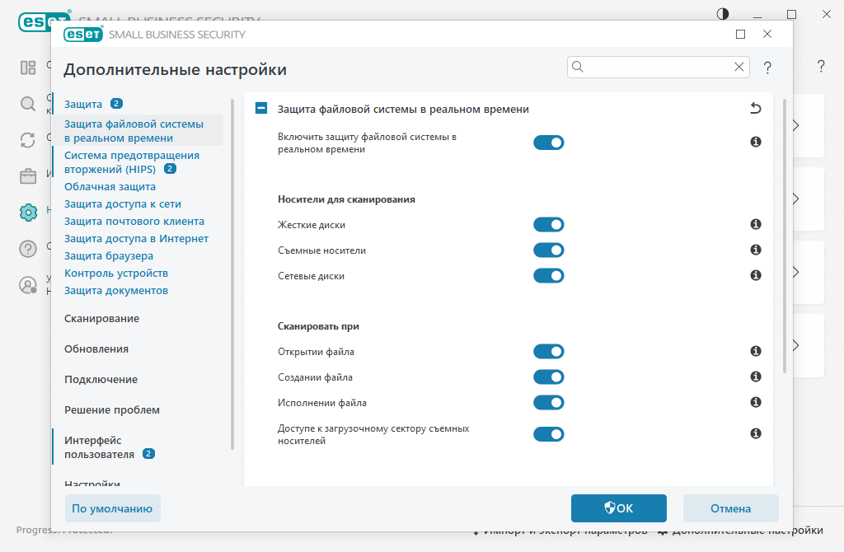844x552 pixels.
Task: Click the revert arrow icon for real-time protection section
Action: click(755, 109)
